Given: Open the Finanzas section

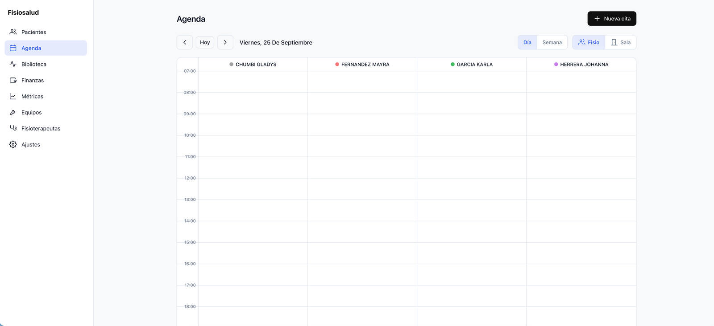Looking at the screenshot, I should pos(46,80).
